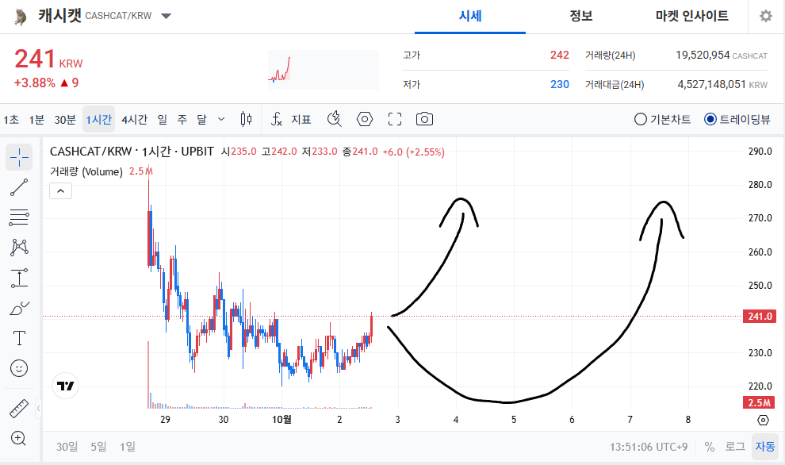Open the CASHCAT/KRW market dropdown arrow
785x465 pixels.
coord(167,16)
